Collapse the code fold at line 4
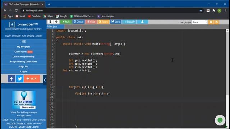The height and width of the screenshot is (129, 230). (55, 40)
